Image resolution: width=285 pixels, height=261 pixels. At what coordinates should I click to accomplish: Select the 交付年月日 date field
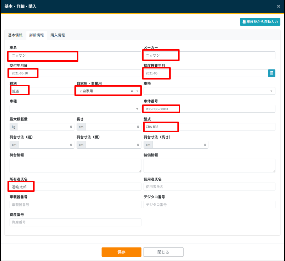(x=76, y=73)
